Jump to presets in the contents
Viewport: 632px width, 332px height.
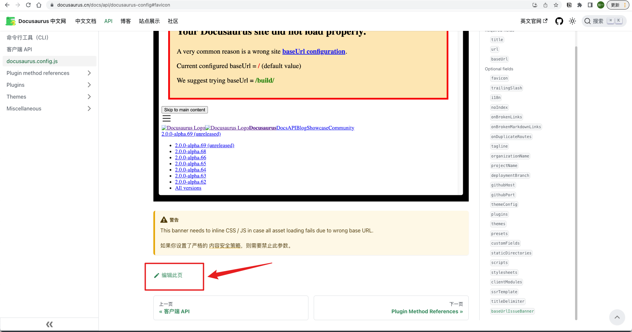tap(499, 234)
